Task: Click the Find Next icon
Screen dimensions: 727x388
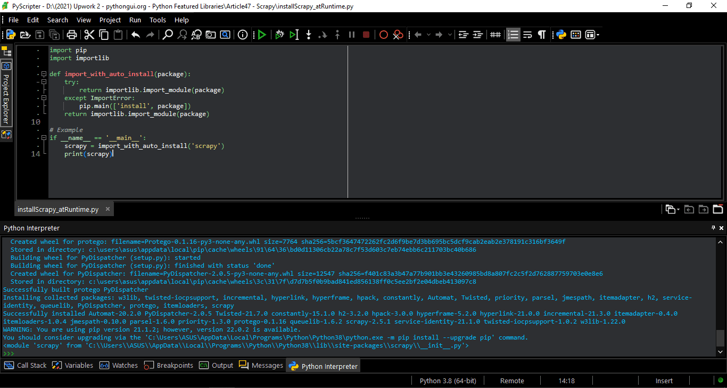Action: pyautogui.click(x=182, y=35)
